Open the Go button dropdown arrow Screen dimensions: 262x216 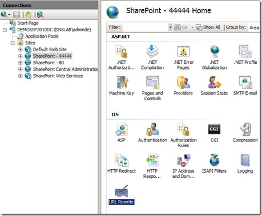tap(192, 27)
